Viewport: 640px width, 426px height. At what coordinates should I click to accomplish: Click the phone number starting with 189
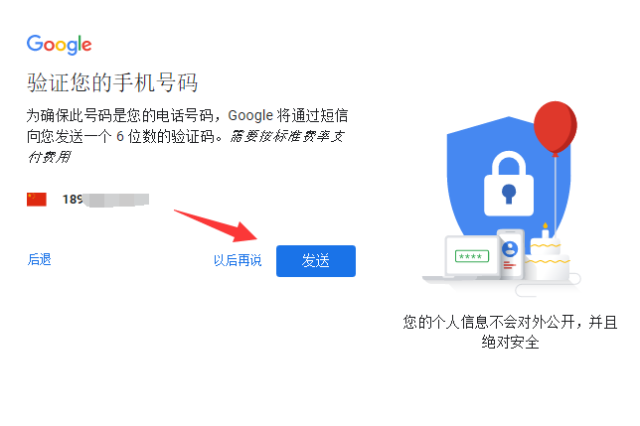(105, 200)
